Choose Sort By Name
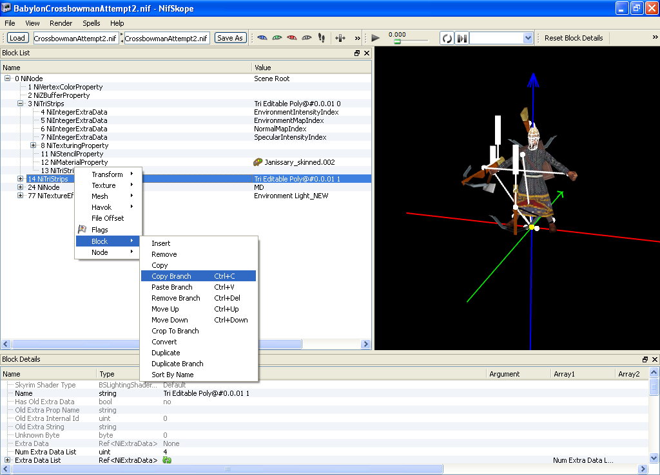Image resolution: width=660 pixels, height=475 pixels. 199,375
